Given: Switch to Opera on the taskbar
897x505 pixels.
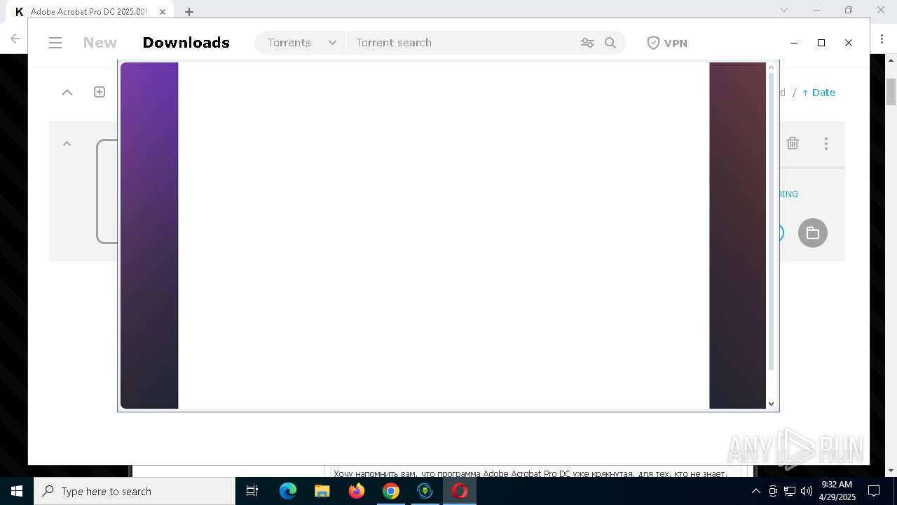Looking at the screenshot, I should coord(460,491).
